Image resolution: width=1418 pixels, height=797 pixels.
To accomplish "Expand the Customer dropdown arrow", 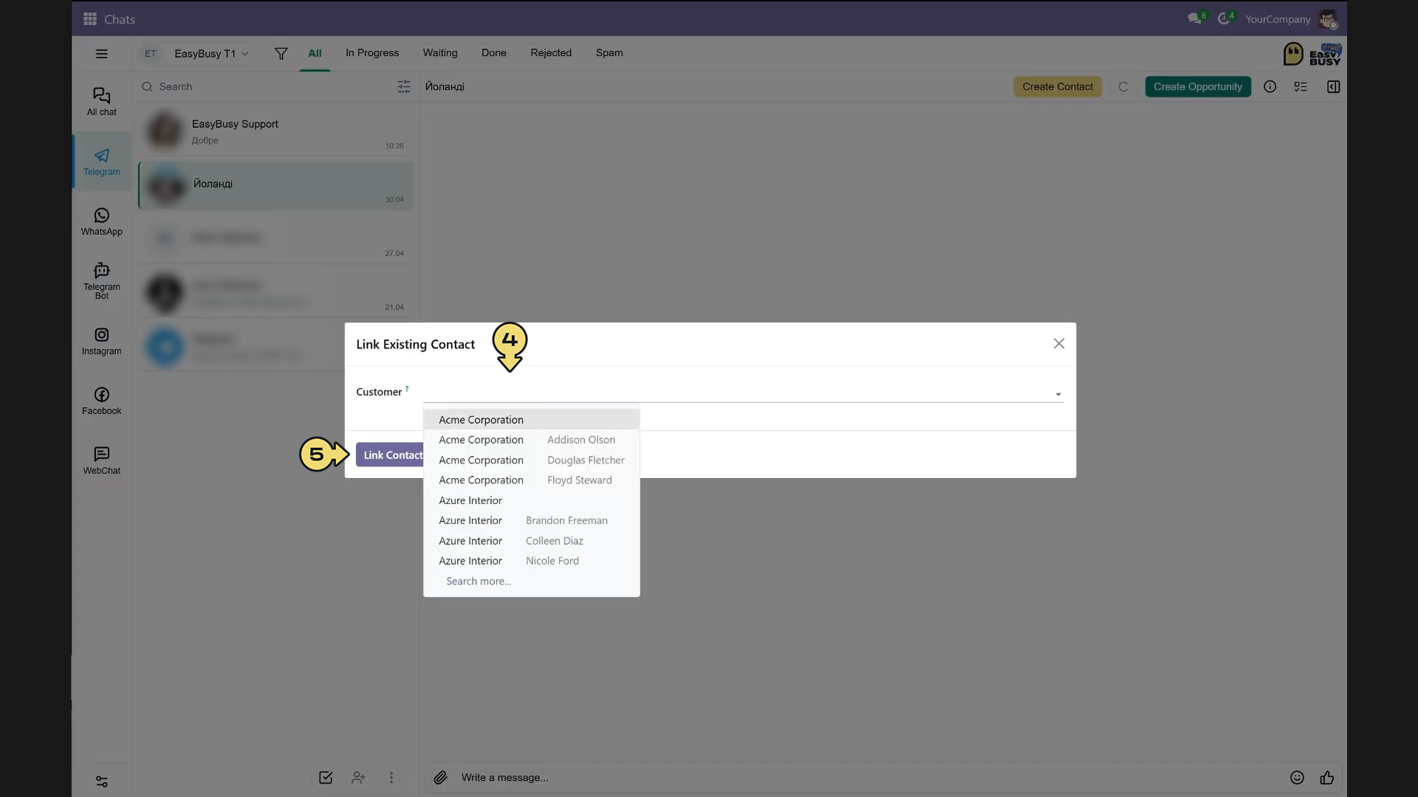I will [x=1058, y=394].
